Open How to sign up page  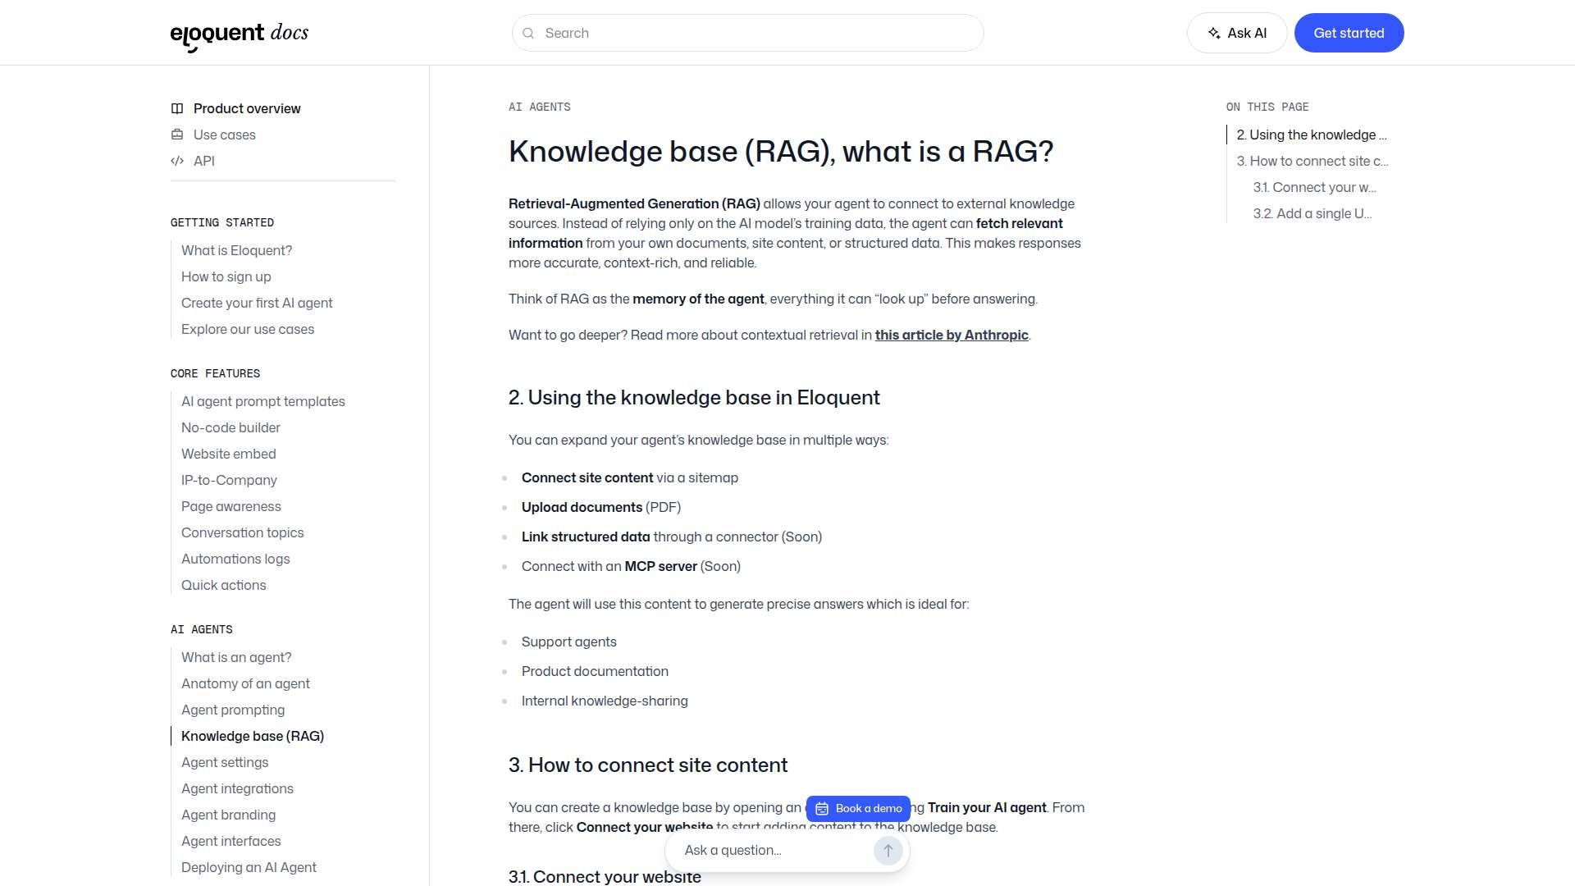coord(226,276)
